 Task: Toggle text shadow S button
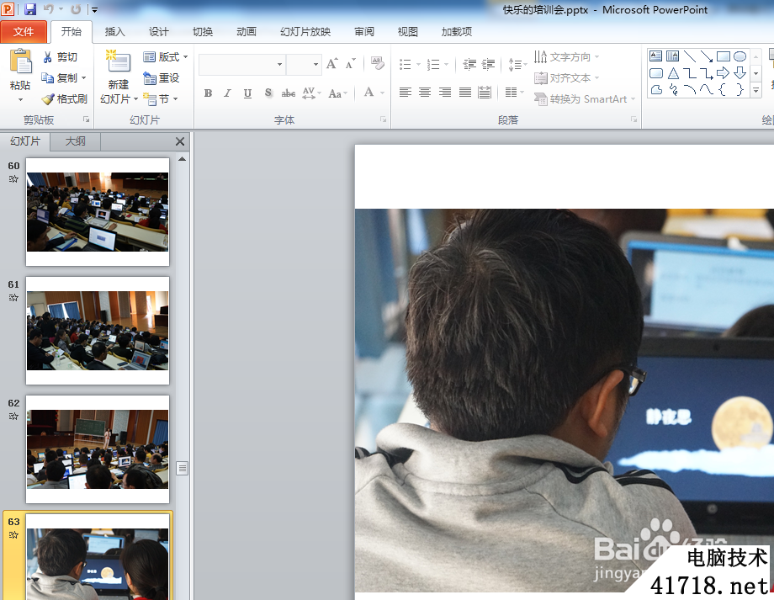(x=268, y=93)
